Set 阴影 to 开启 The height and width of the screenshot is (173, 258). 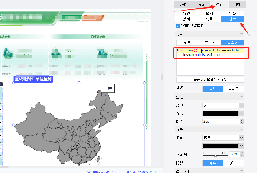point(213,163)
